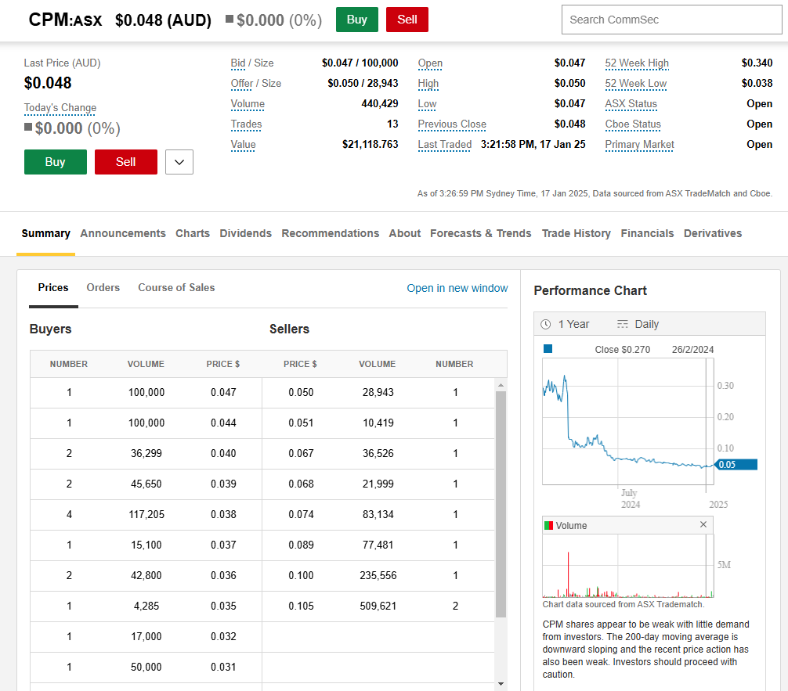Viewport: 788px width, 691px height.
Task: Close the Volume indicator panel
Action: pyautogui.click(x=703, y=524)
